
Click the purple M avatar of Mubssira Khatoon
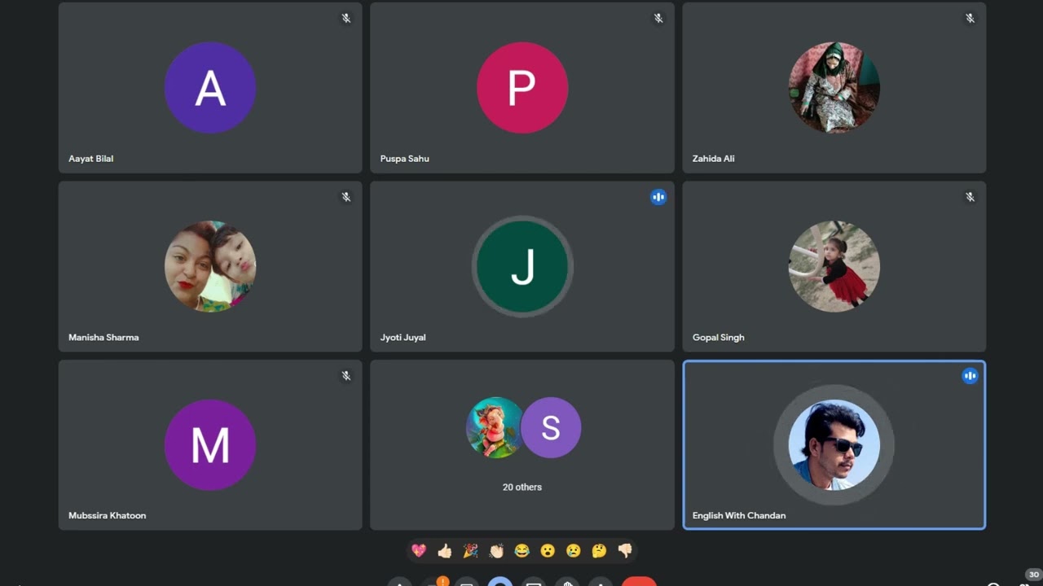coord(210,445)
